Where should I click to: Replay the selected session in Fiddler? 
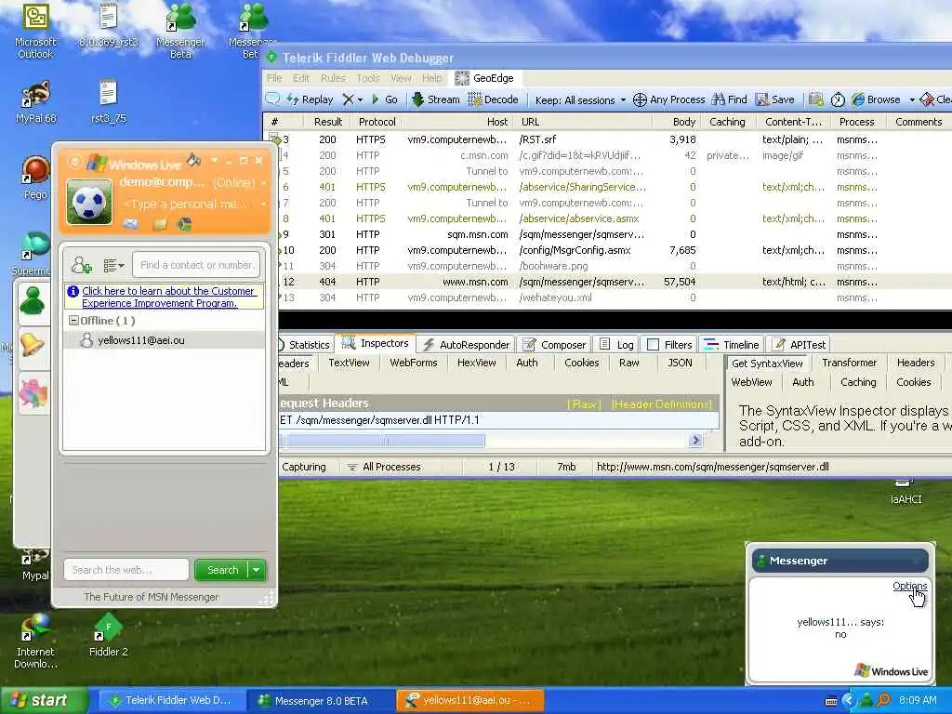310,99
